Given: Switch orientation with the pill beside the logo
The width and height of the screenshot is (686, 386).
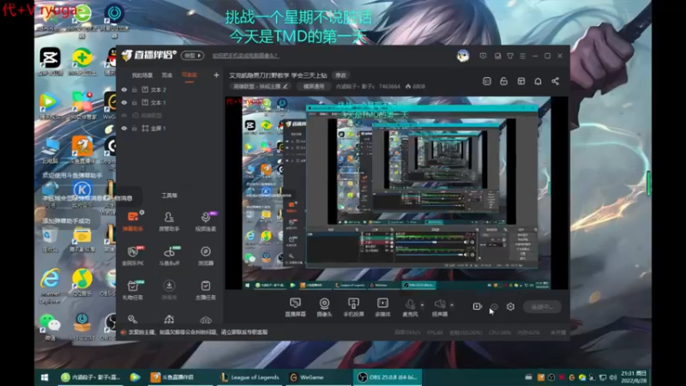Looking at the screenshot, I should (x=193, y=56).
